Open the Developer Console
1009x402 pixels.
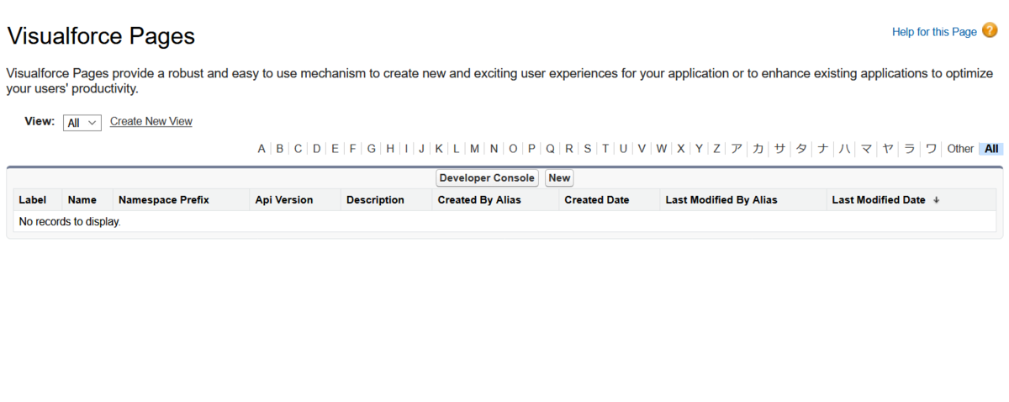tap(487, 178)
